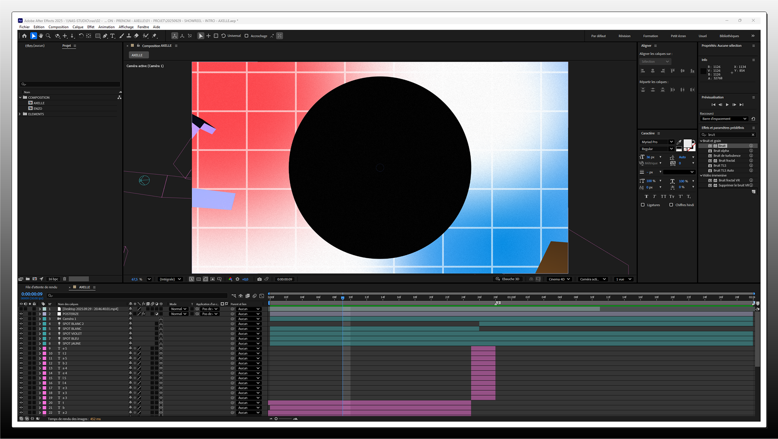
Task: Select the Eraser tool
Action: coord(136,36)
